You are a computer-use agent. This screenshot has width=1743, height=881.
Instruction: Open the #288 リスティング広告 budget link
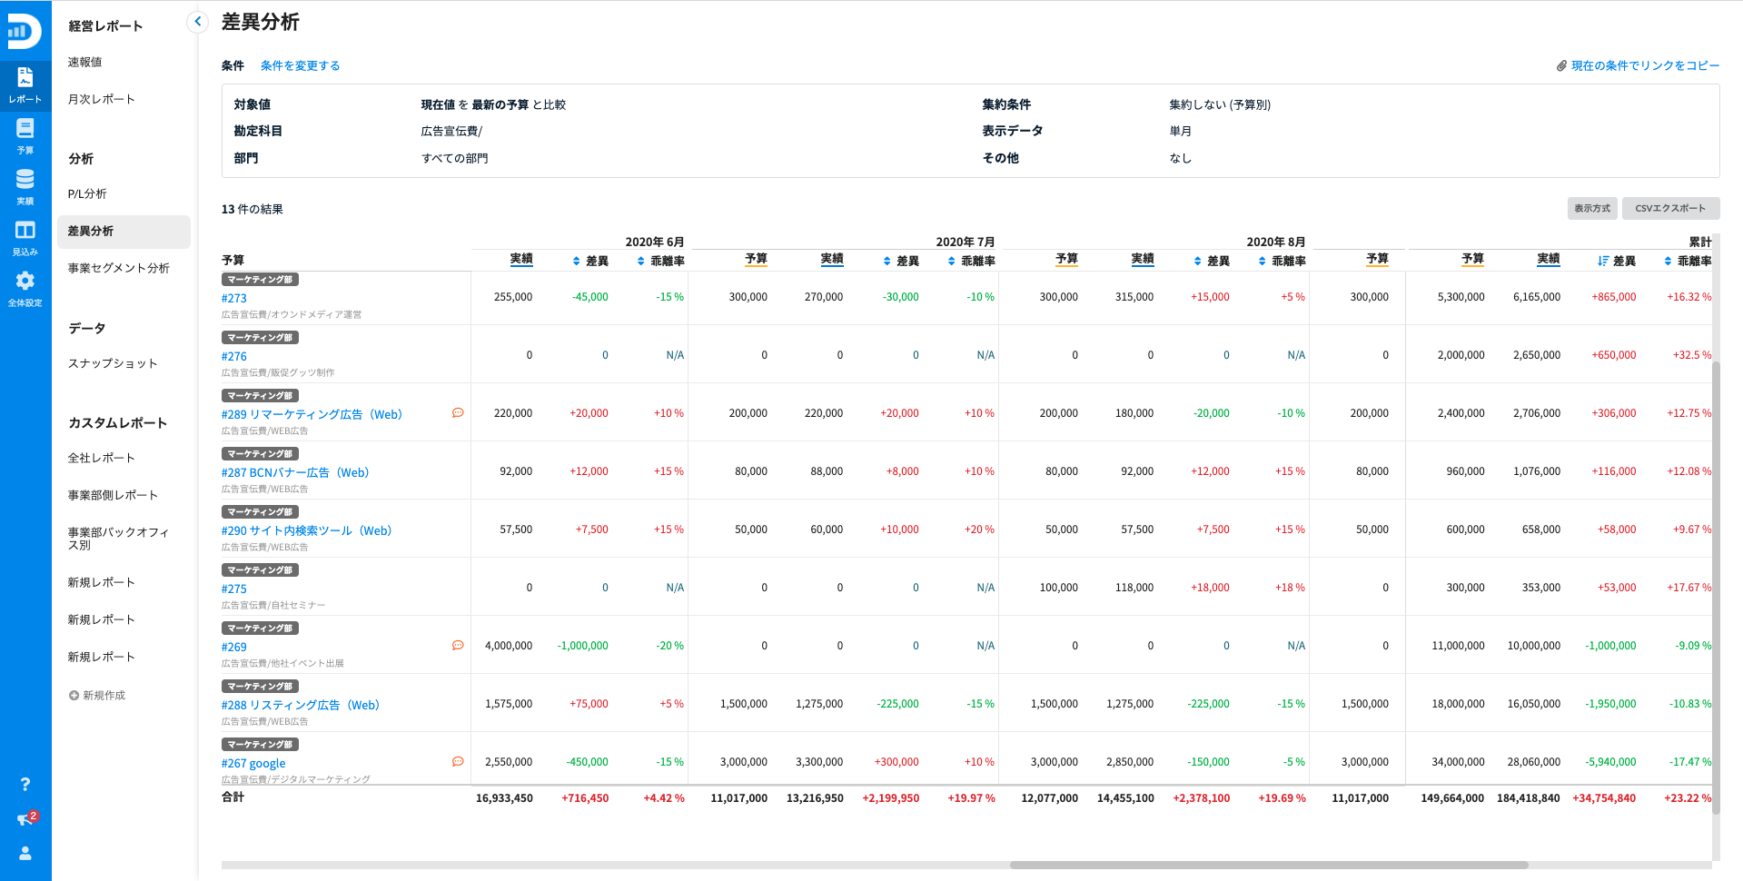(300, 705)
